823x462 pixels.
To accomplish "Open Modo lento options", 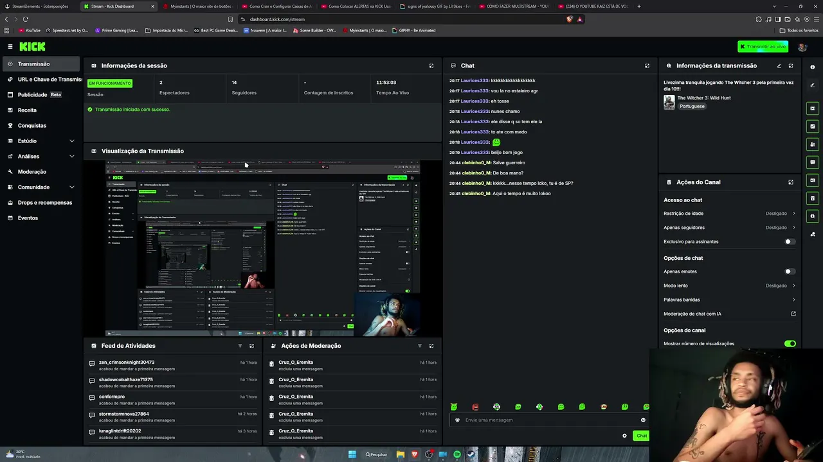I will click(x=730, y=286).
